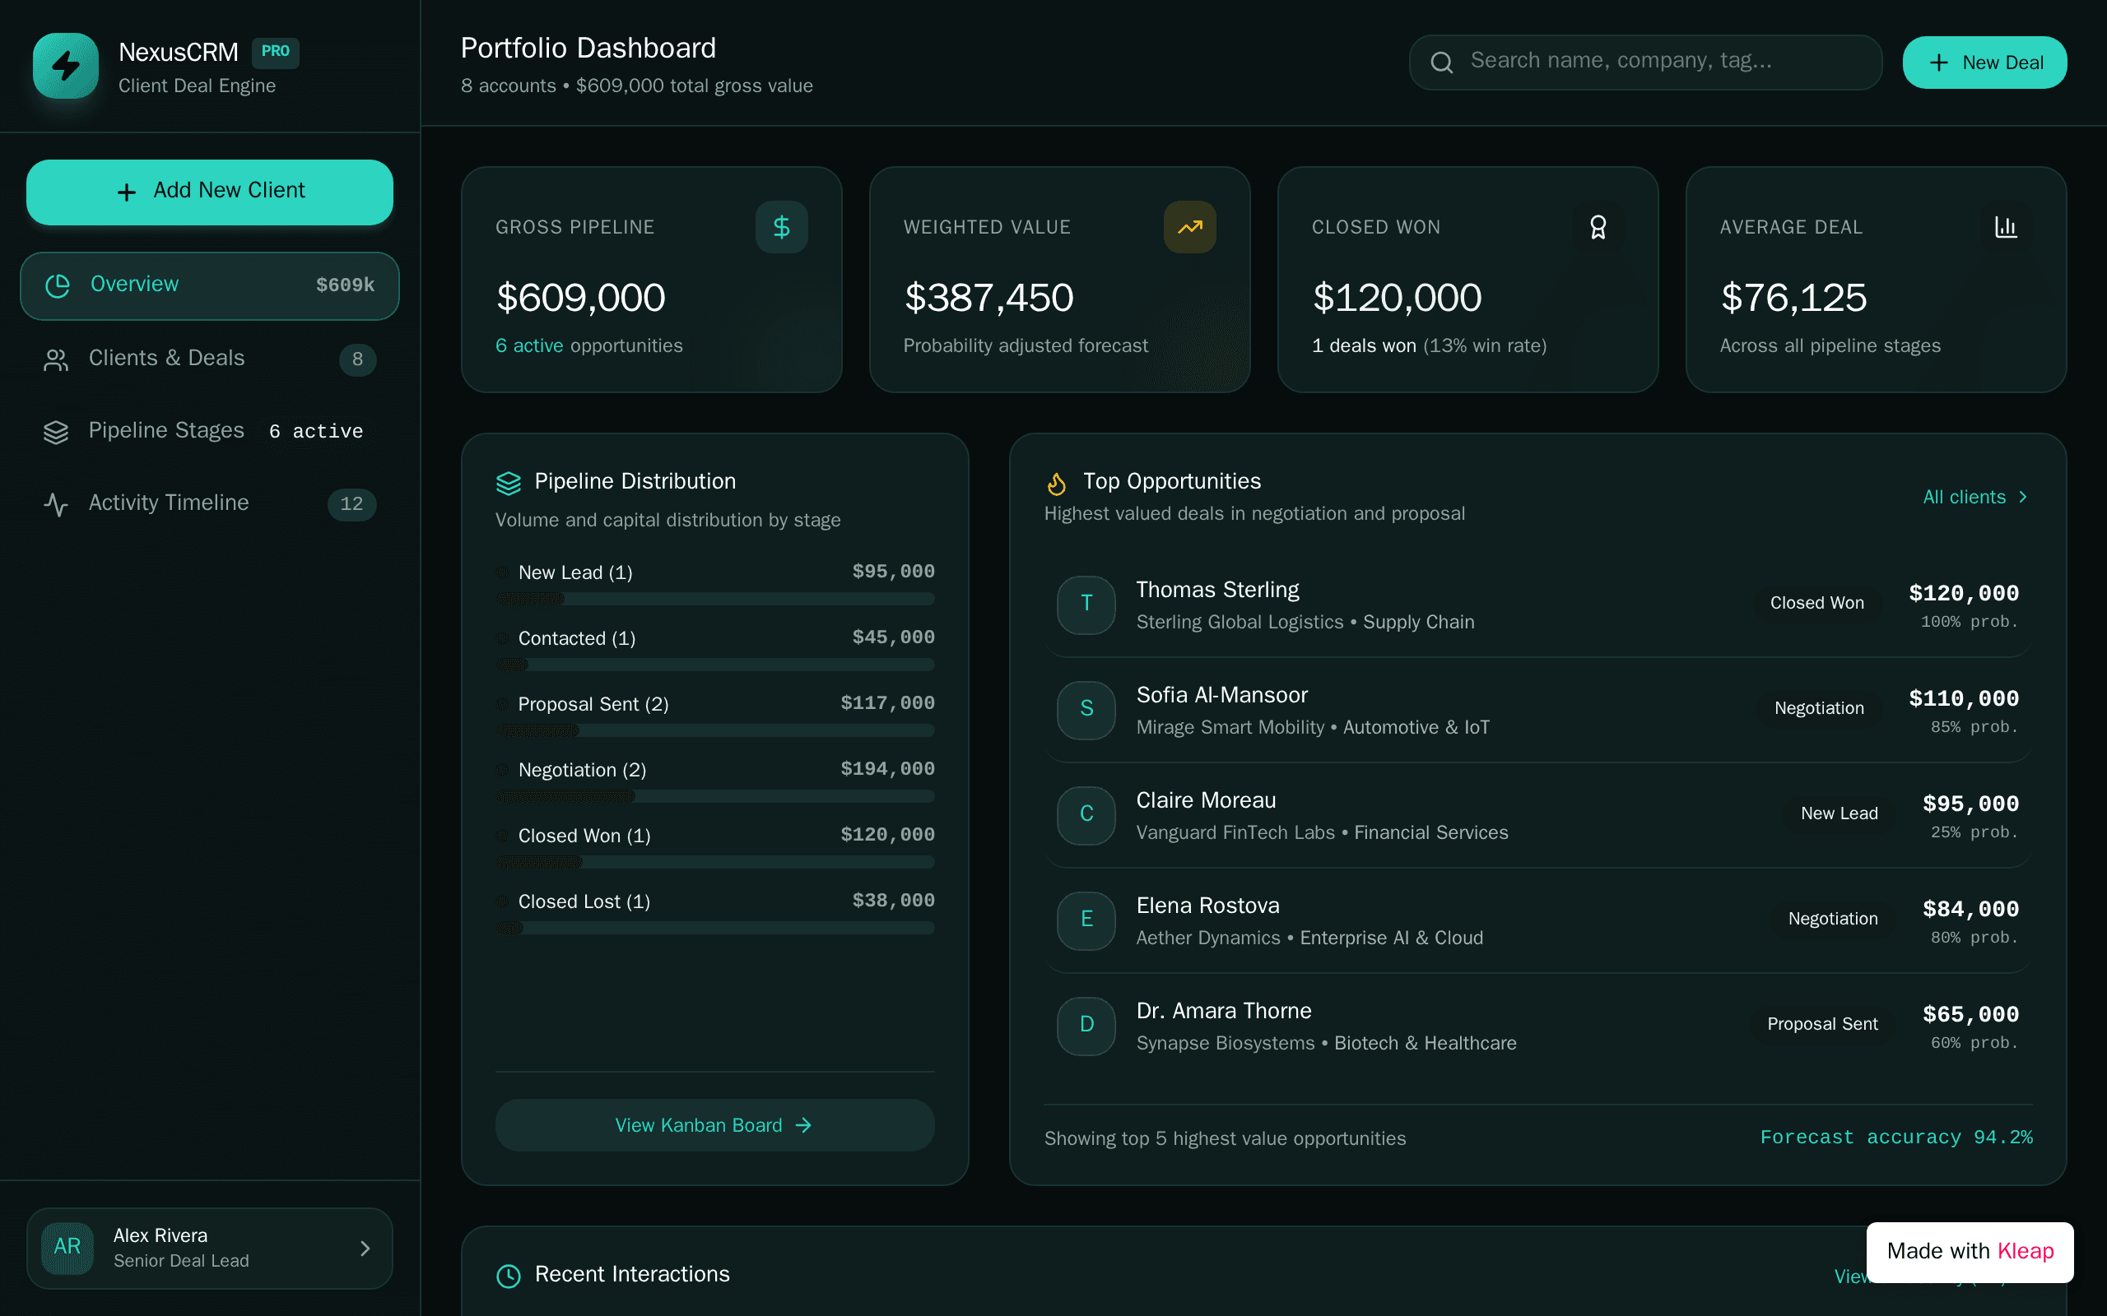Screen dimensions: 2107x1316
Task: Click the AR user avatar
Action: tap(67, 1246)
